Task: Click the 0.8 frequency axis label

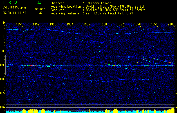Action: pos(2,79)
